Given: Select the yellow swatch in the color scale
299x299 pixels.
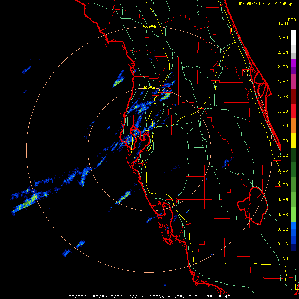Looking at the screenshot, I should (293, 141).
